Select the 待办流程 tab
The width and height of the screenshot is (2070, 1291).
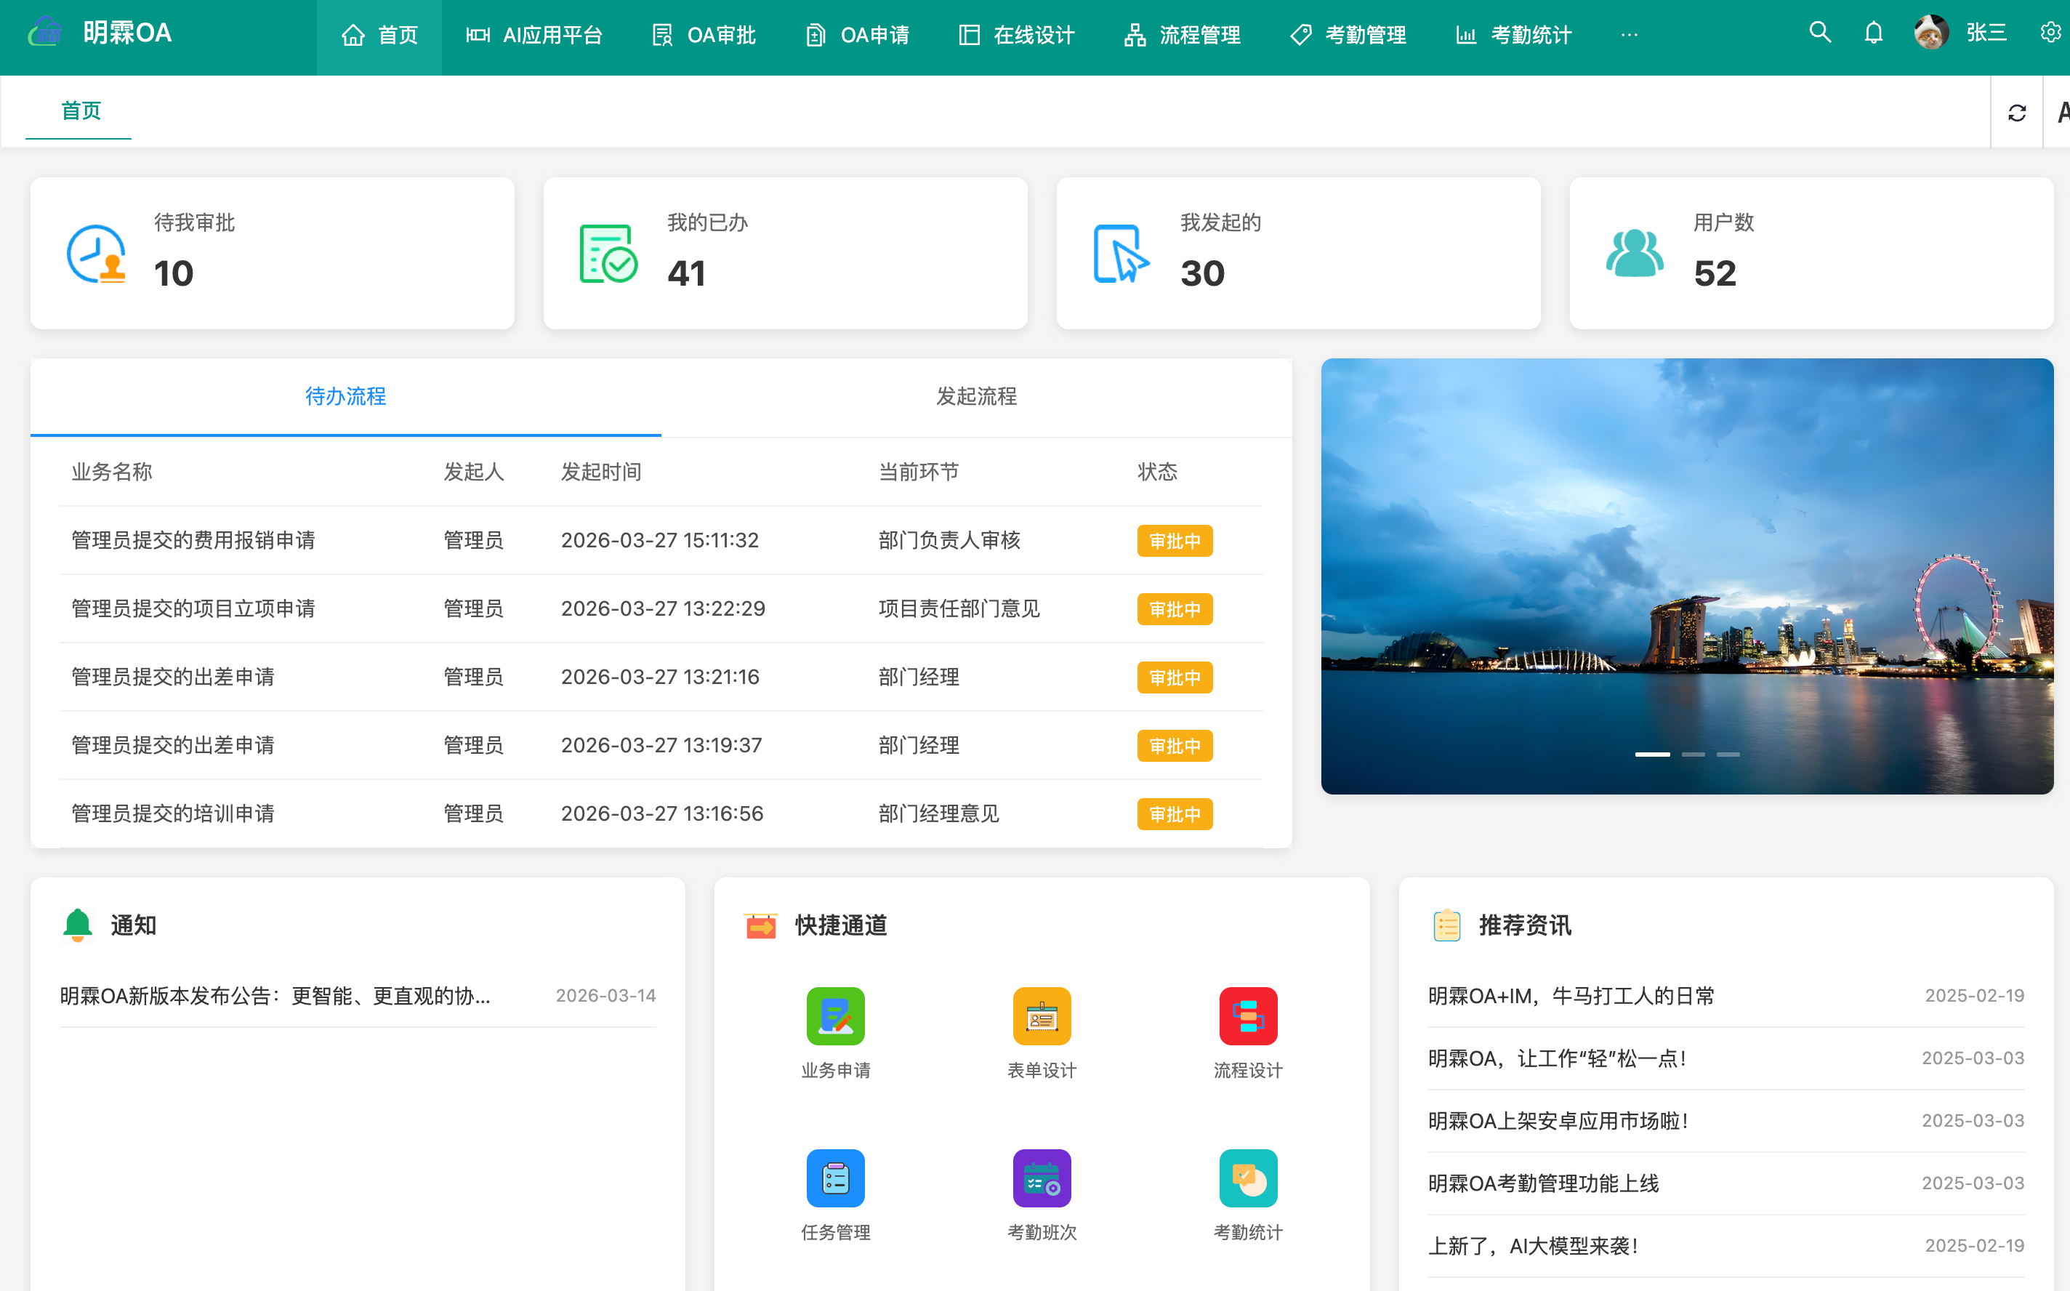(x=346, y=397)
